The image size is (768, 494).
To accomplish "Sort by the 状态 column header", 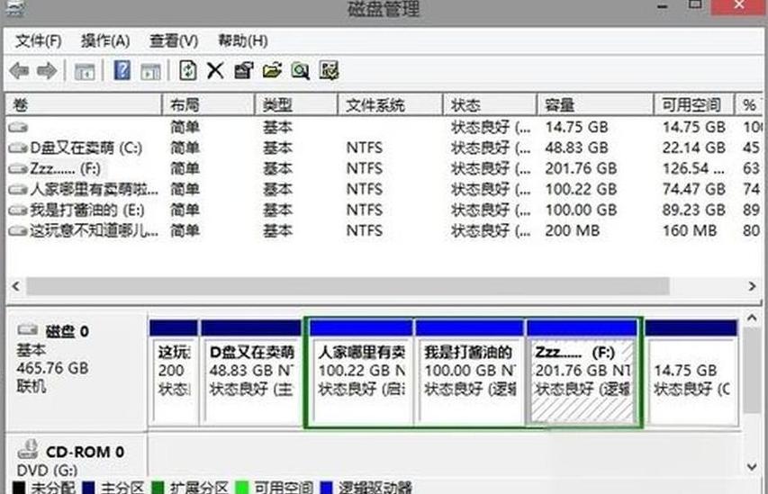I will point(490,104).
